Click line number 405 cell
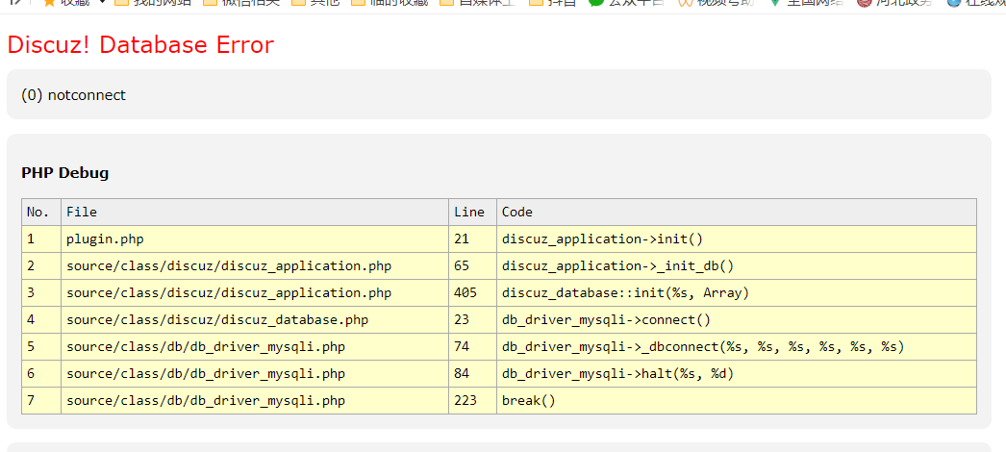Viewport: 1006px width, 452px height. click(x=466, y=292)
